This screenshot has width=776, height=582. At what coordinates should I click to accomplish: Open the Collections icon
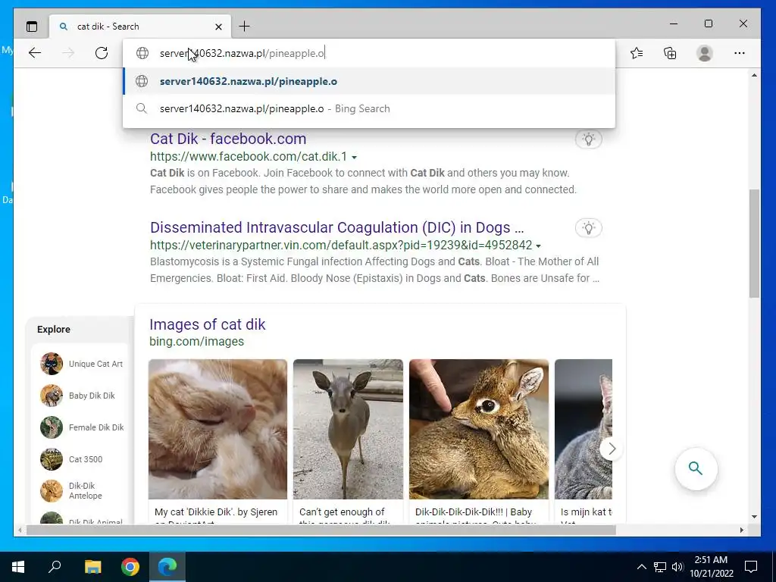[670, 53]
